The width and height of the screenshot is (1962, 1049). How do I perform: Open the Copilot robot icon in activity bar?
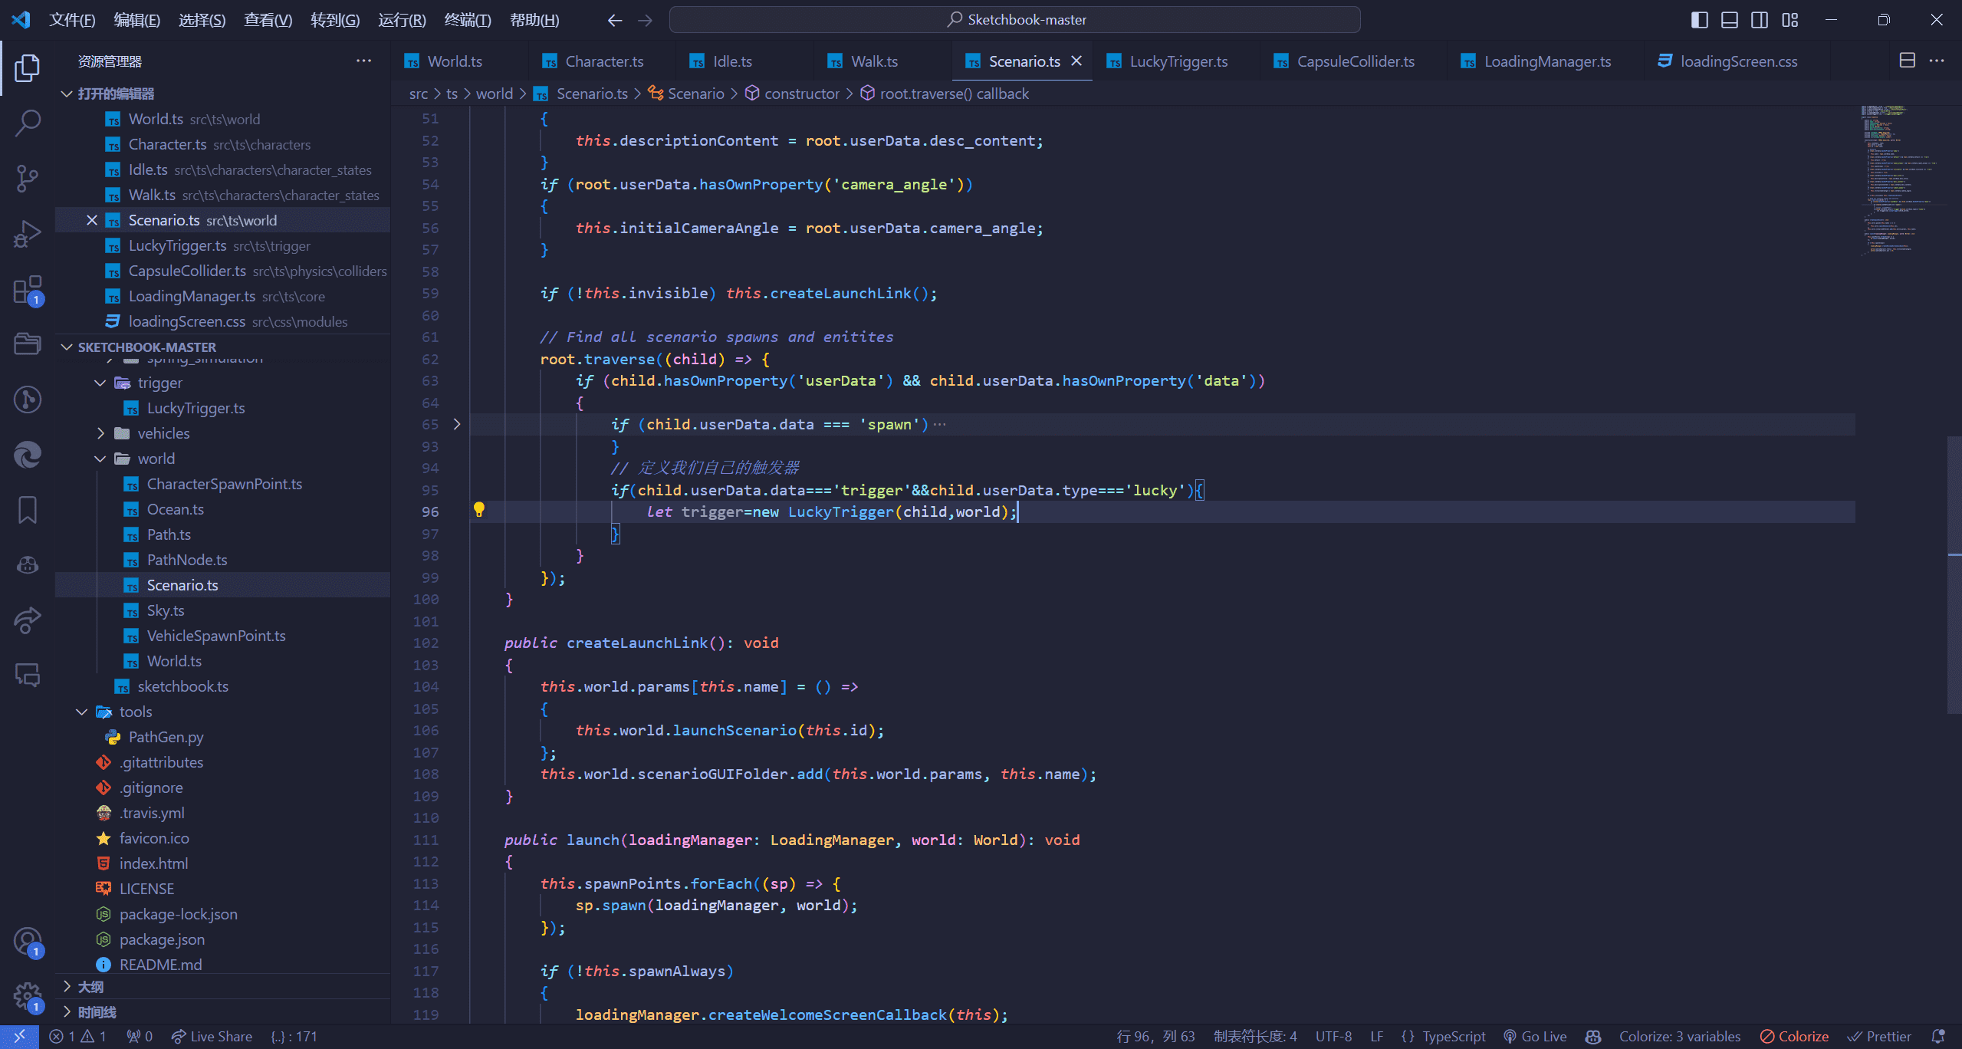[x=27, y=565]
